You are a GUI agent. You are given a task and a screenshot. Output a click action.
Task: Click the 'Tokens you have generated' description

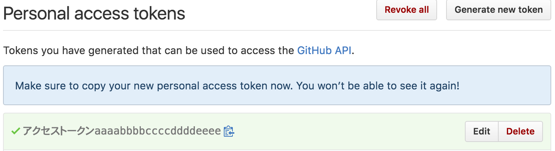click(179, 50)
